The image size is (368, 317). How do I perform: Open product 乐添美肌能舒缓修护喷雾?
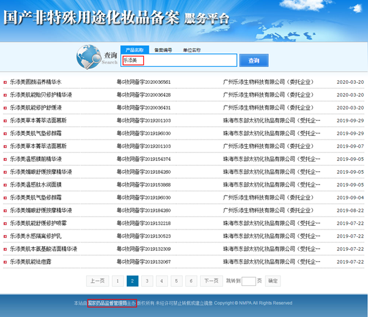[38, 223]
